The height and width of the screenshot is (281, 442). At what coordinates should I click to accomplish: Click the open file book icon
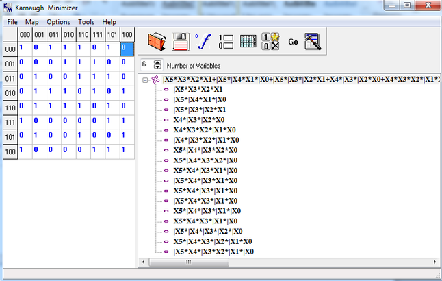[x=157, y=42]
